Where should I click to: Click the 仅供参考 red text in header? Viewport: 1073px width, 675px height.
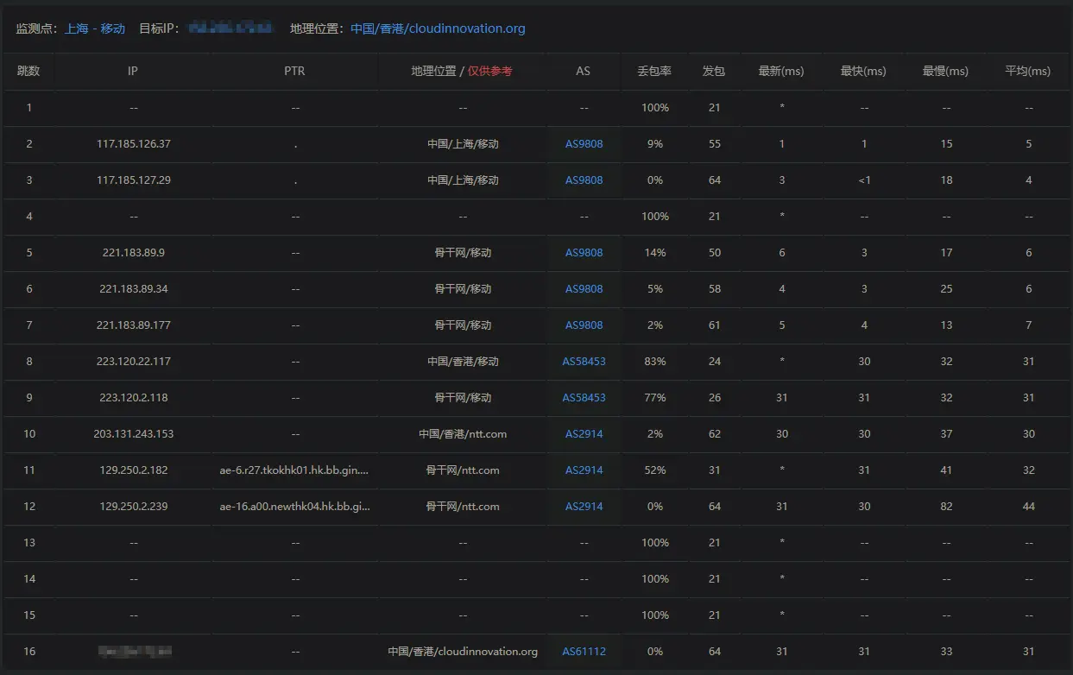tap(490, 71)
